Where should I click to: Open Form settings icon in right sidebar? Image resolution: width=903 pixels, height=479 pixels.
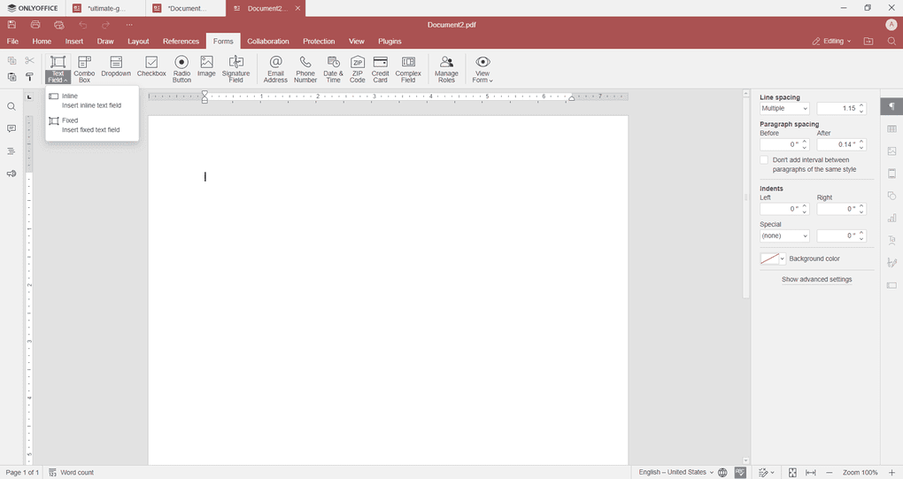[891, 285]
